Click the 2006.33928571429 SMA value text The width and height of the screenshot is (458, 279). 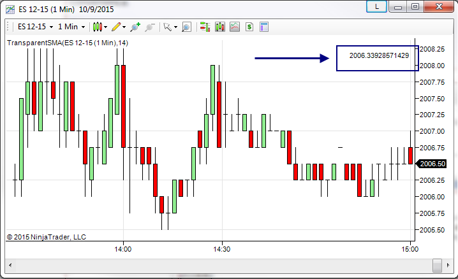[x=379, y=55]
